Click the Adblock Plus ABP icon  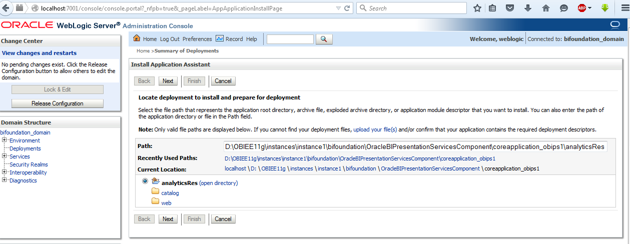pos(582,8)
